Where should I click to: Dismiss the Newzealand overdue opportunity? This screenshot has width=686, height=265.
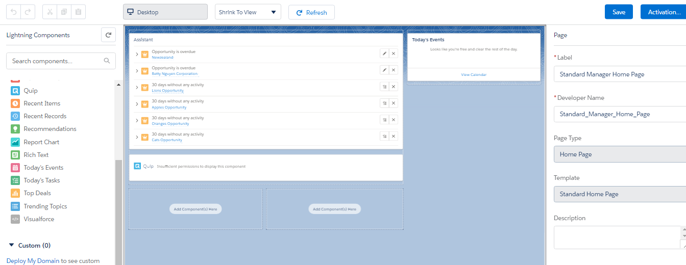pos(393,54)
